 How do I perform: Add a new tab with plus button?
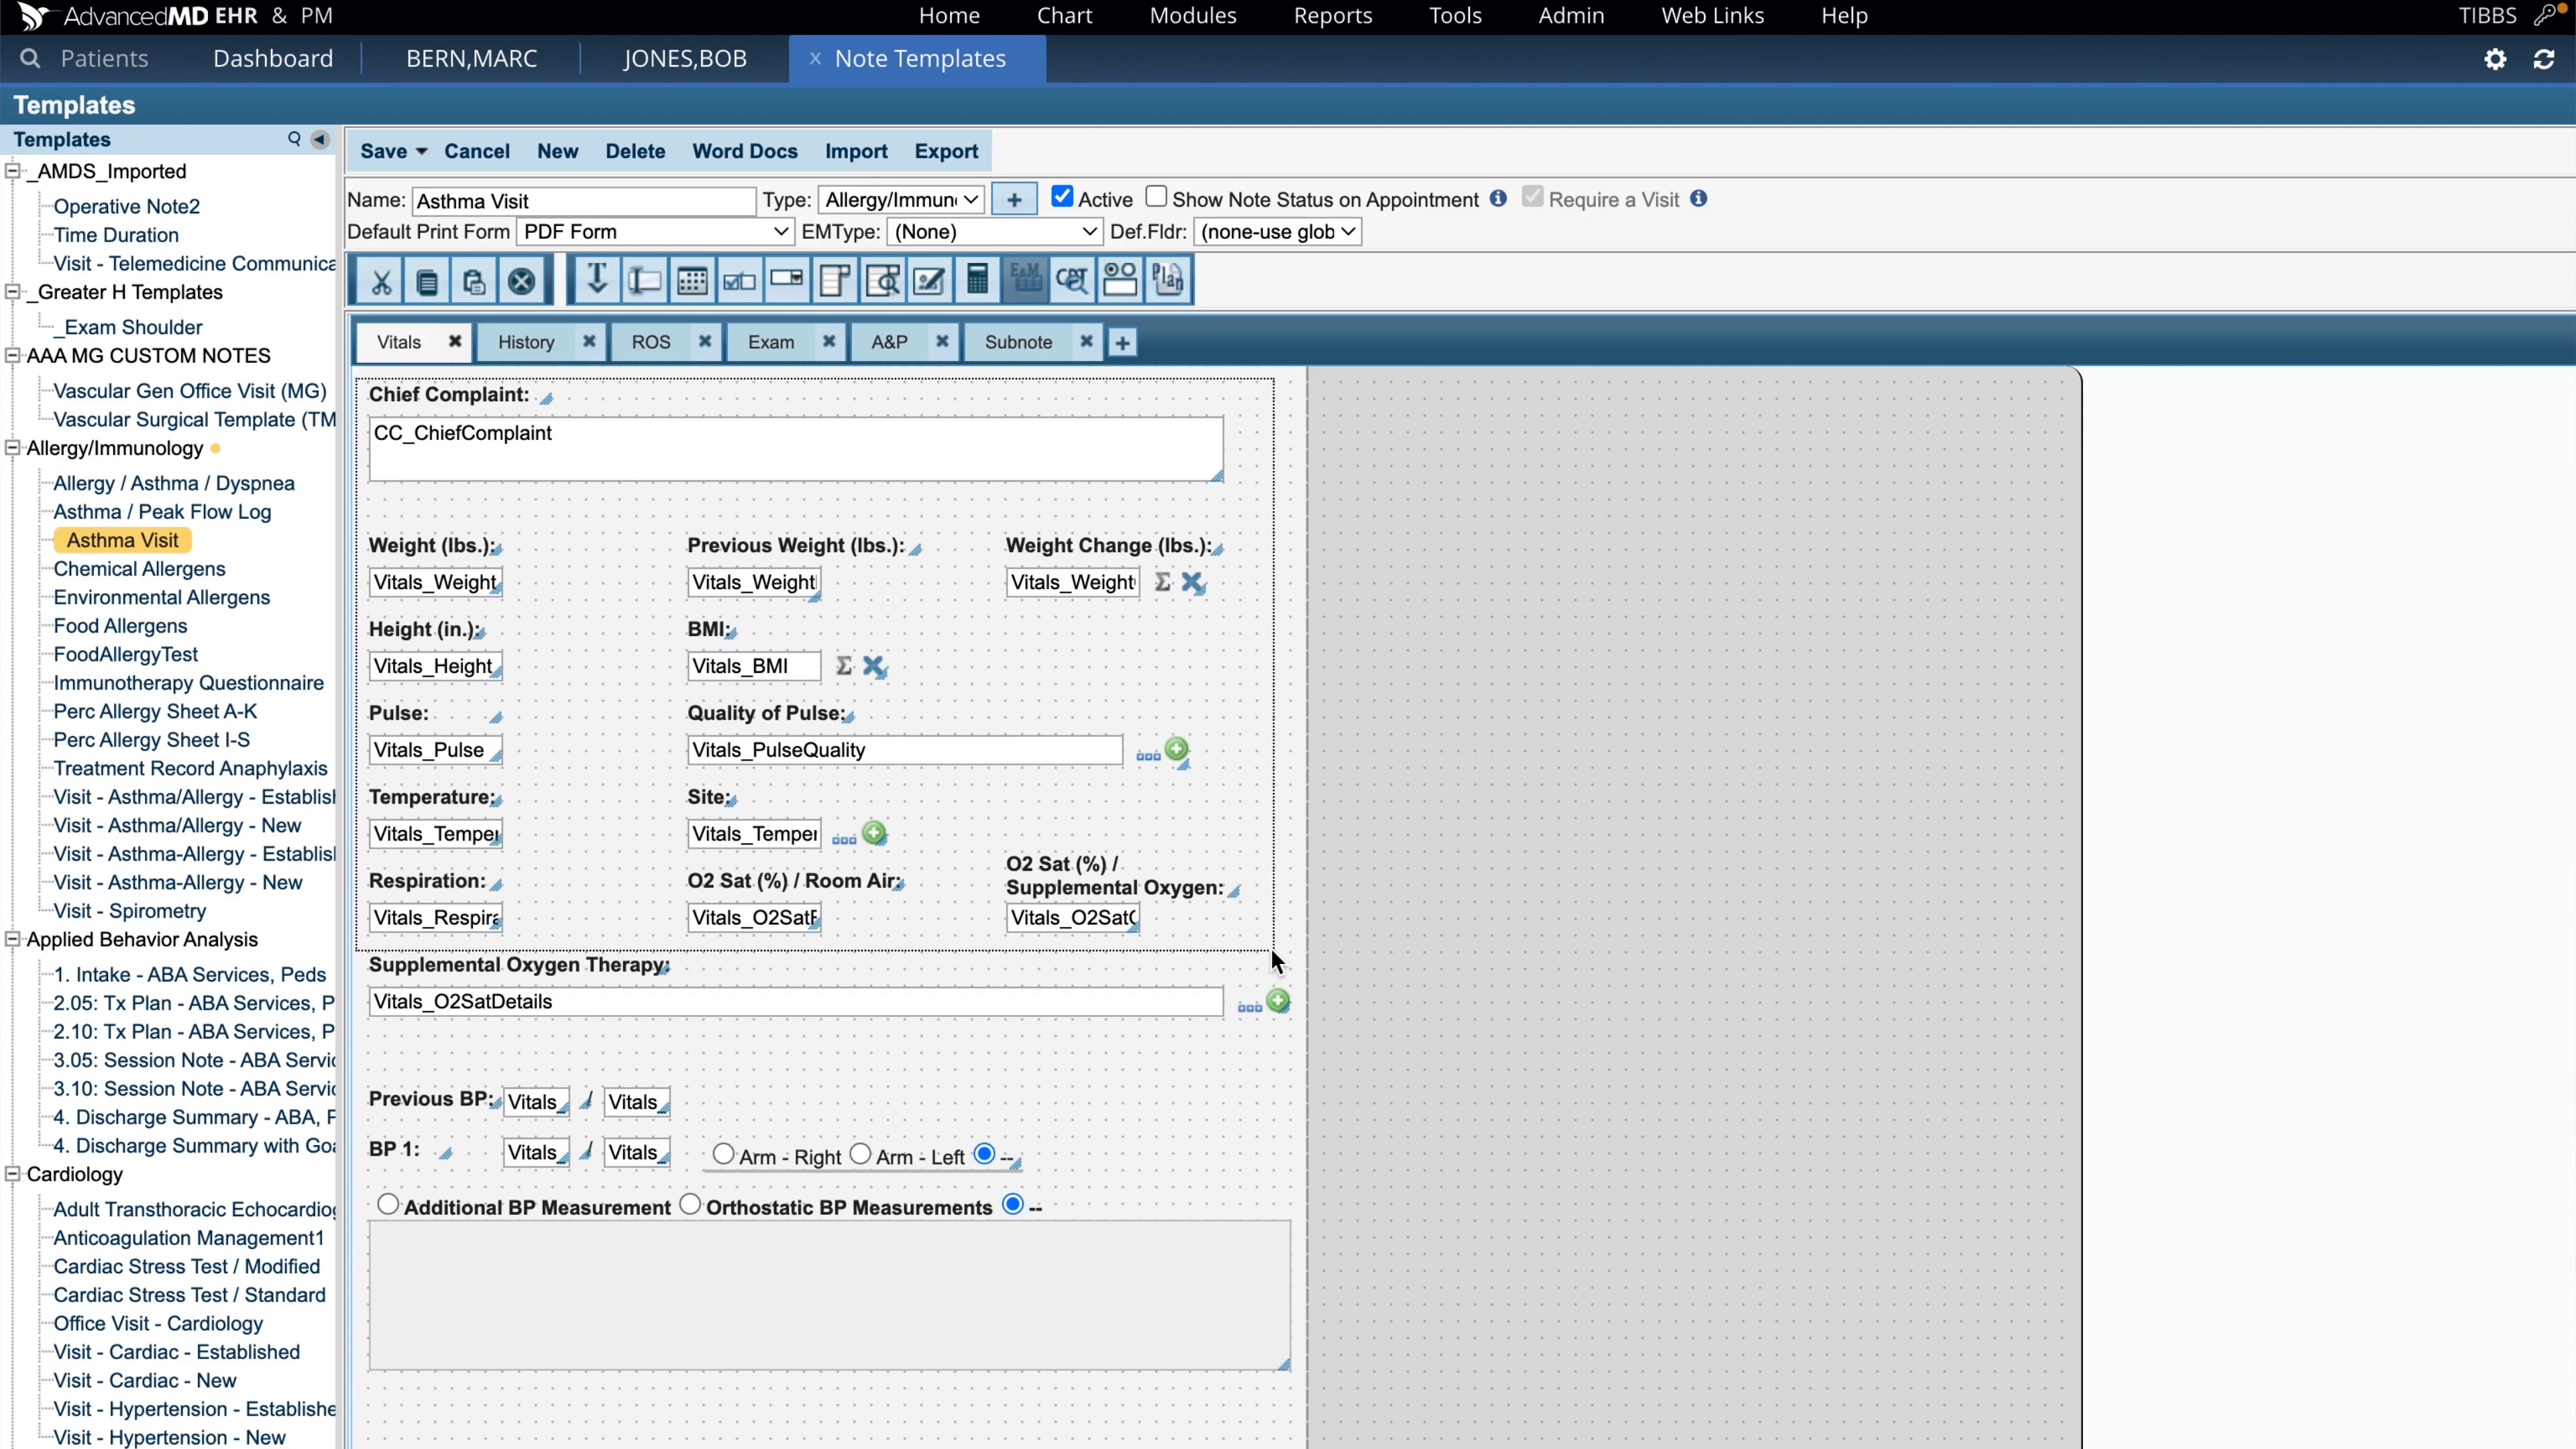[x=1122, y=343]
